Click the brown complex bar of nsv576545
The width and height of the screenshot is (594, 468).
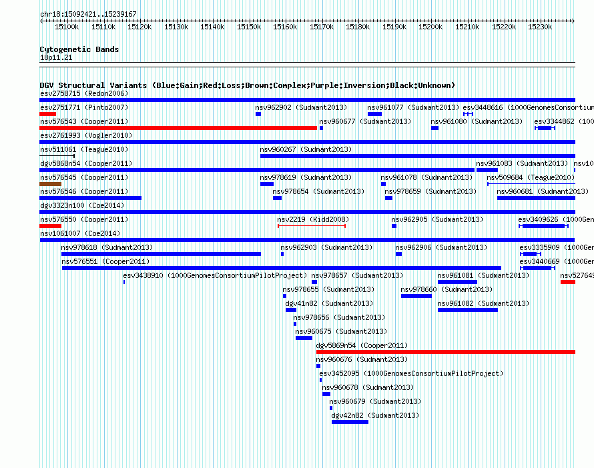click(50, 184)
